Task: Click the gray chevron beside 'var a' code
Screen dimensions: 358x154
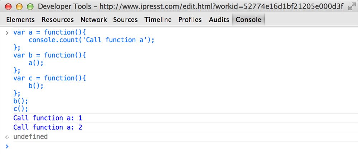Action: 6,33
